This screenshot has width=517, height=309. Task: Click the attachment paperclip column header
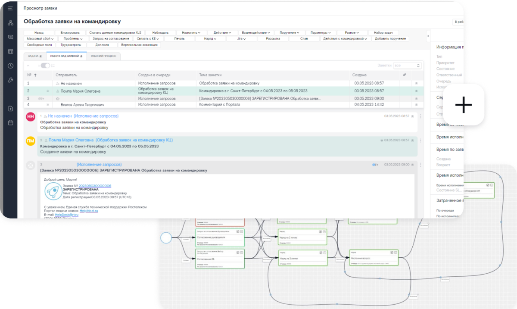coord(405,75)
